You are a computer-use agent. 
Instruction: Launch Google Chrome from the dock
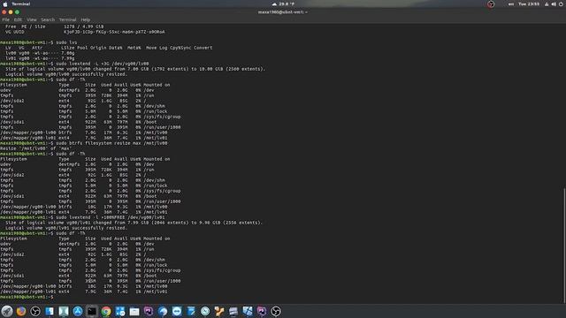point(106,311)
